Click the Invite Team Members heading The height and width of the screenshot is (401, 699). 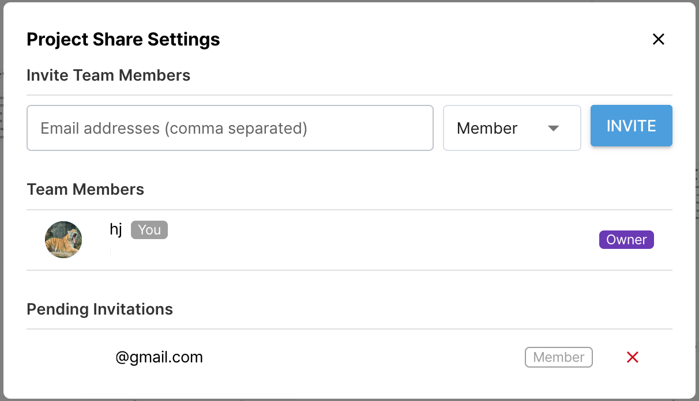[x=108, y=75]
